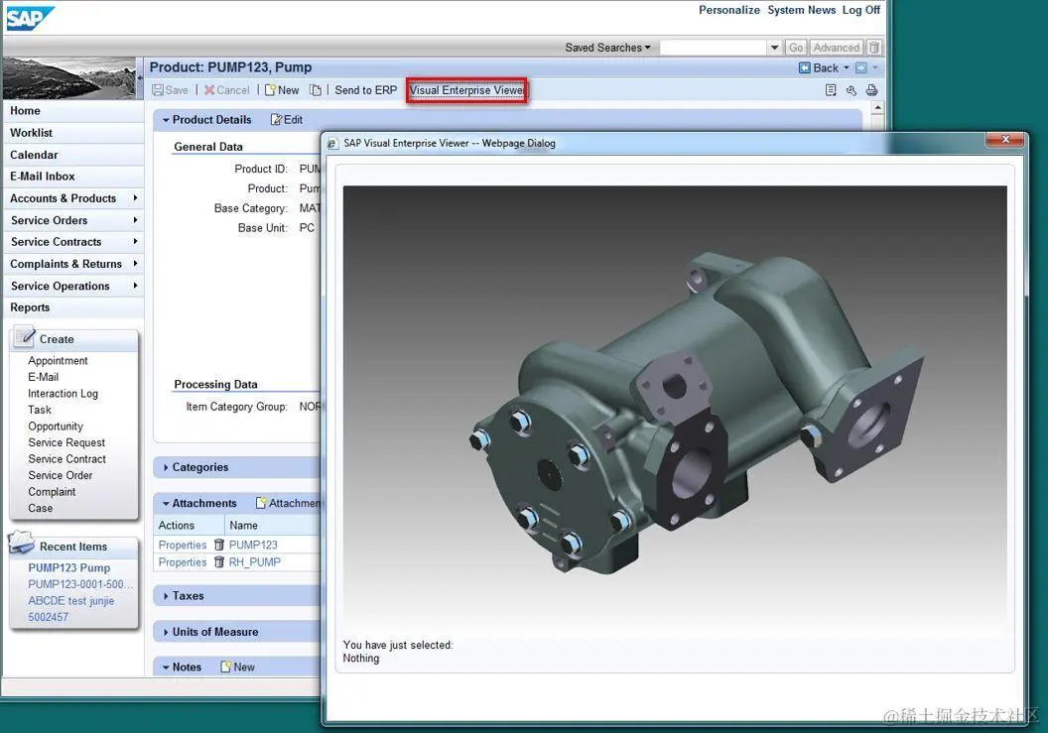This screenshot has height=733, width=1048.
Task: Click the saved searches input field
Action: (714, 48)
